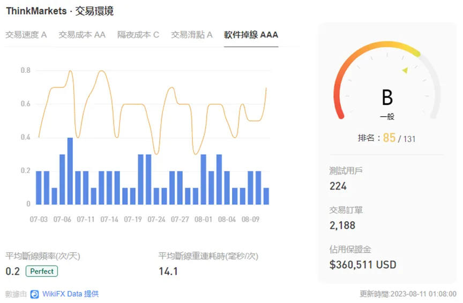Viewport: 463px width, 303px height.
Task: Click the 平均斷線重連耗時 label
Action: coord(208,256)
